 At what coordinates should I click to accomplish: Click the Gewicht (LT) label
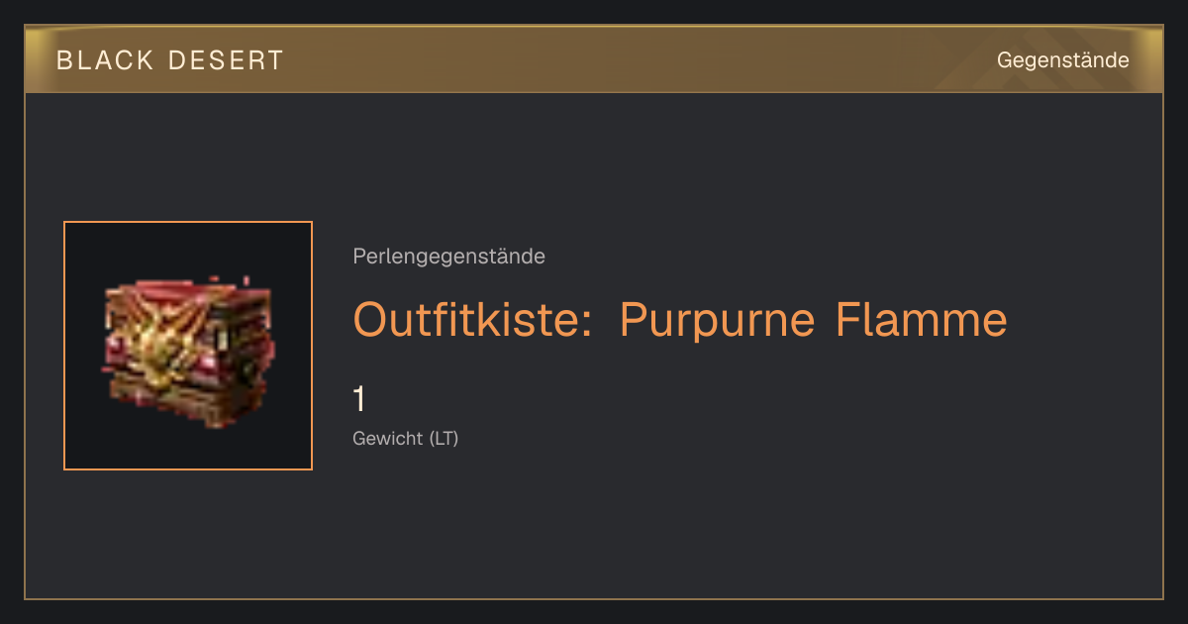pos(405,438)
